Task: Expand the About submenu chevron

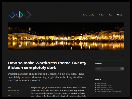Action: (124, 15)
